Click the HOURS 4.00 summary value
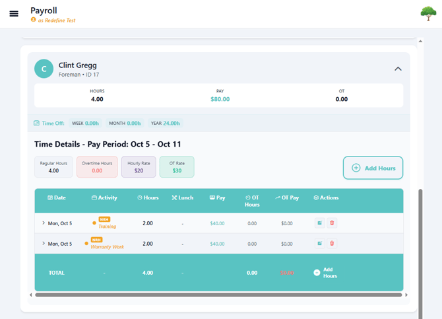This screenshot has width=442, height=319. pos(97,99)
